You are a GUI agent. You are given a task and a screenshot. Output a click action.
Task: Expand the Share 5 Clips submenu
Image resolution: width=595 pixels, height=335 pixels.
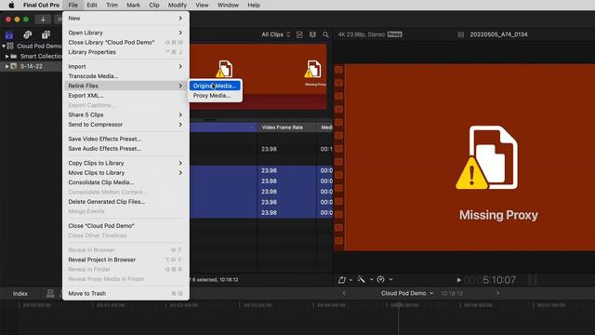click(x=126, y=114)
